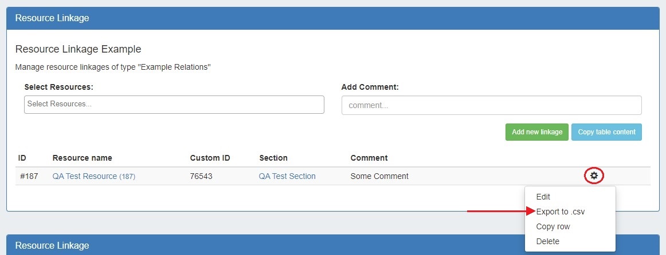Image resolution: width=666 pixels, height=255 pixels.
Task: Click the bottom Resource Linkage panel header
Action: pos(52,245)
